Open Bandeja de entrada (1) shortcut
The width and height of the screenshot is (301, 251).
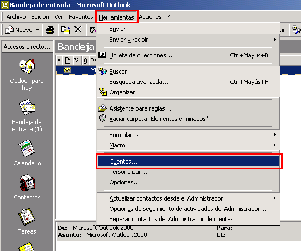27,115
